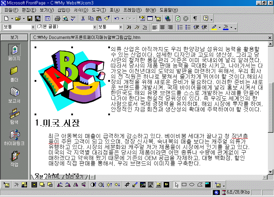
Task: Toggle show paragraph marks
Action: pos(195,18)
